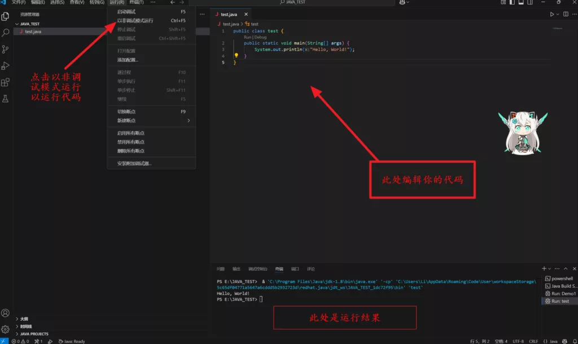The width and height of the screenshot is (578, 344).
Task: Expand the 时间线 timeline section
Action: coord(26,327)
